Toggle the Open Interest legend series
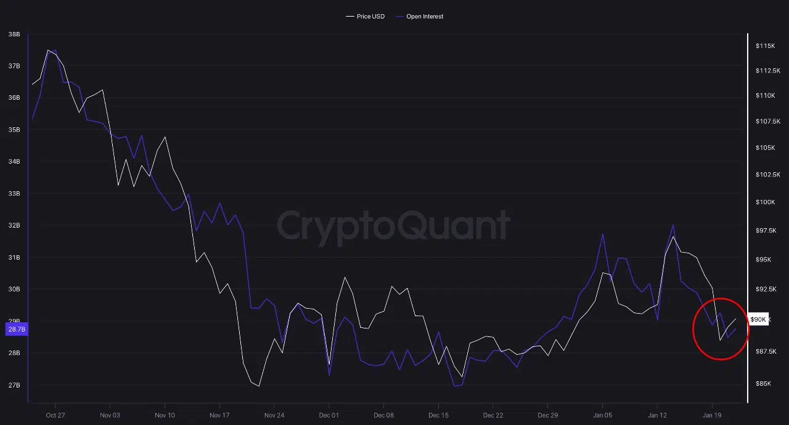The image size is (789, 425). click(425, 17)
